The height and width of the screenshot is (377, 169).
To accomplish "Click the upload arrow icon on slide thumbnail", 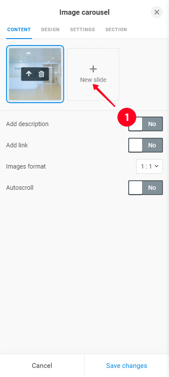I will [29, 74].
